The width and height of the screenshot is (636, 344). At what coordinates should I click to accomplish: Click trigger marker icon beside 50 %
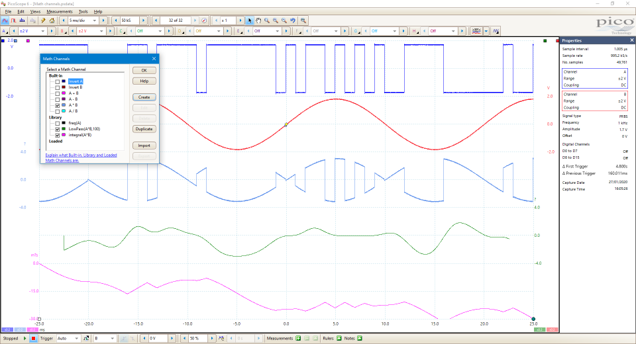pyautogui.click(x=221, y=338)
